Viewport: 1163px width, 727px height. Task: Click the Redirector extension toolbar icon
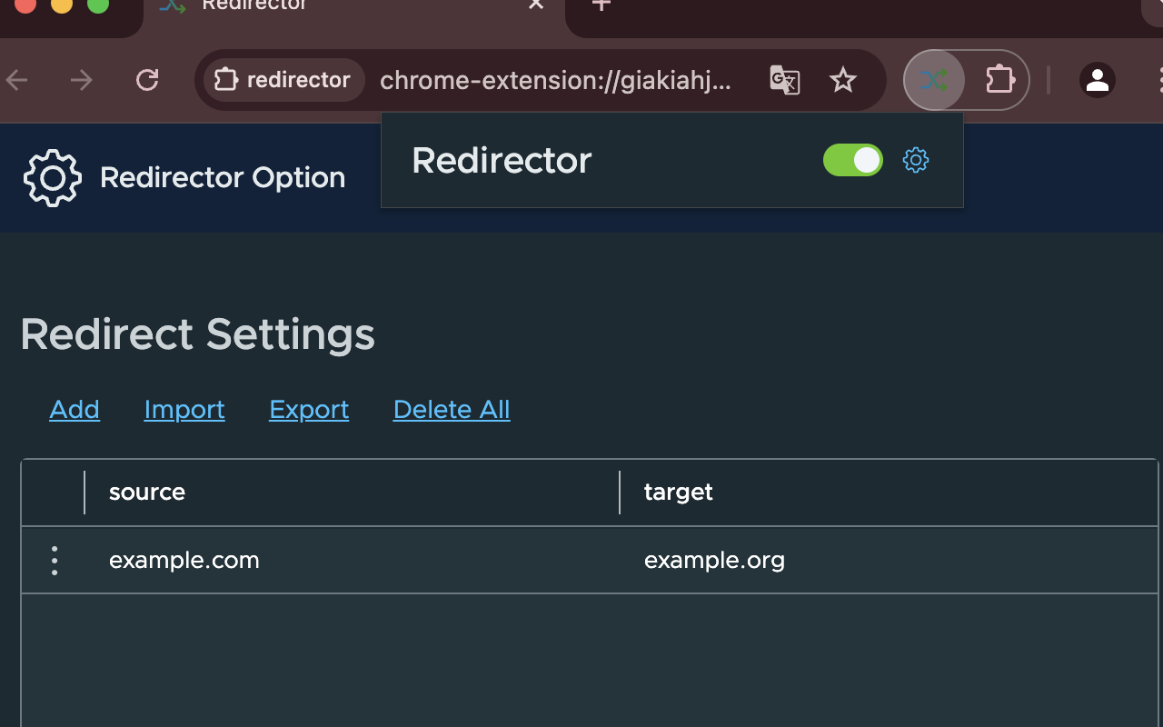[x=934, y=80]
